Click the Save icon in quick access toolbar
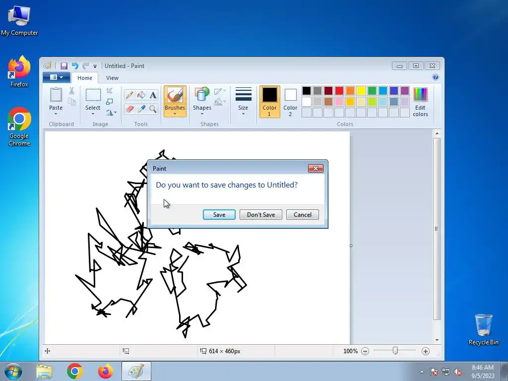 [64, 66]
